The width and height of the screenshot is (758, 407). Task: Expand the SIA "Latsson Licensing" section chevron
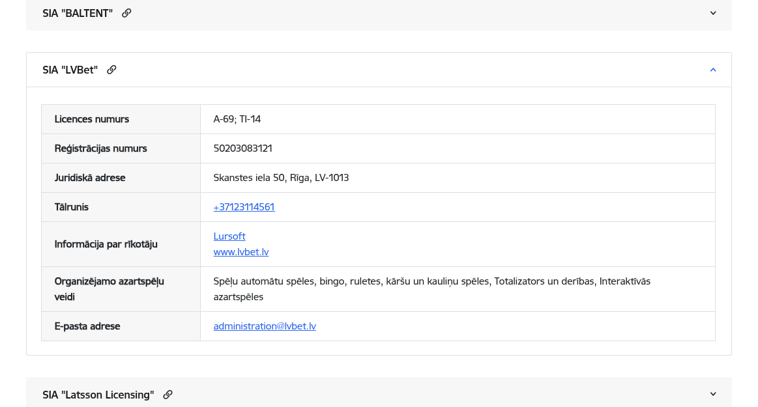pyautogui.click(x=713, y=394)
